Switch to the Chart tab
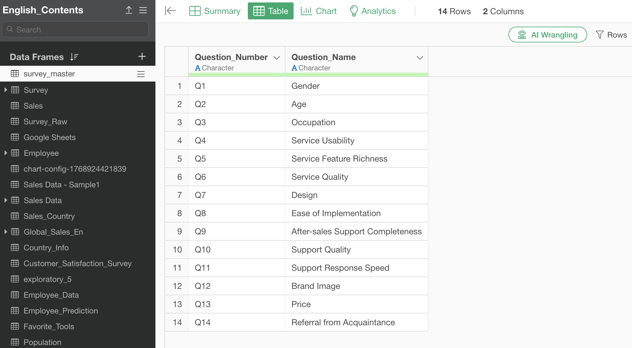 pyautogui.click(x=319, y=11)
